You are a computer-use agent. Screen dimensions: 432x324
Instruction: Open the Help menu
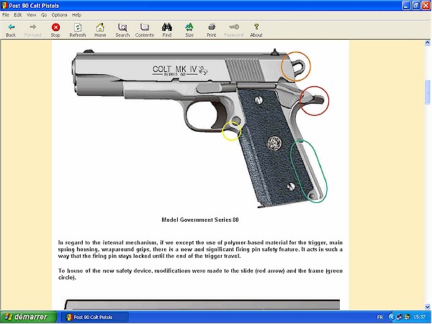pos(76,15)
